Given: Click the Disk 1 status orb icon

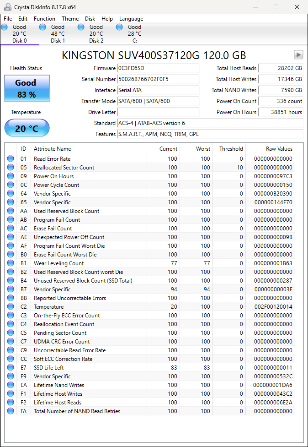Looking at the screenshot, I should [43, 27].
